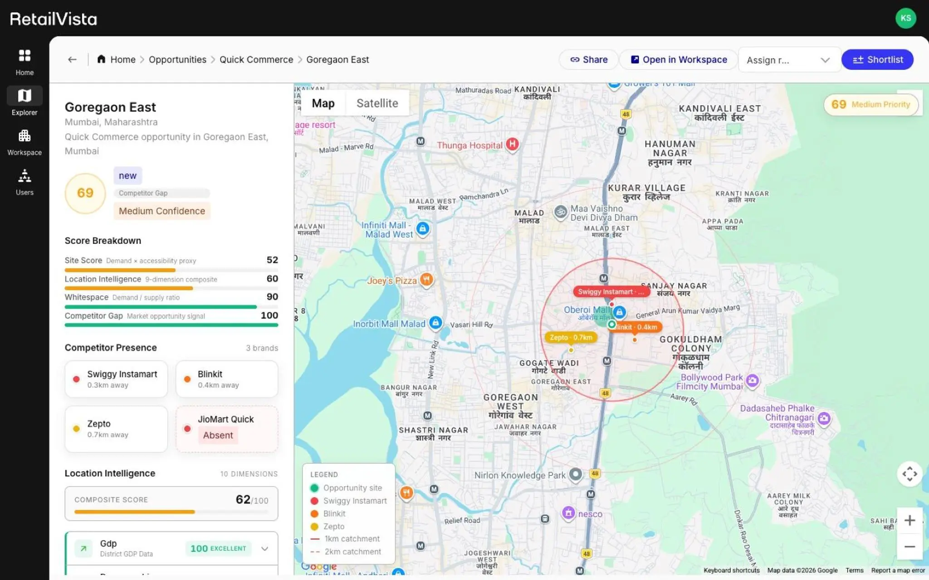Click the Shortlist button

point(877,59)
